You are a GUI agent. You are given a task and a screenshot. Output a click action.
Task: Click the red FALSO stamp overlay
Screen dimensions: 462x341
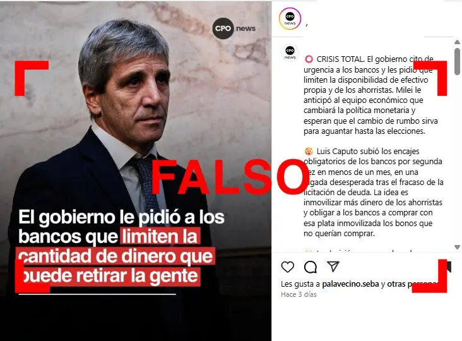(x=230, y=177)
